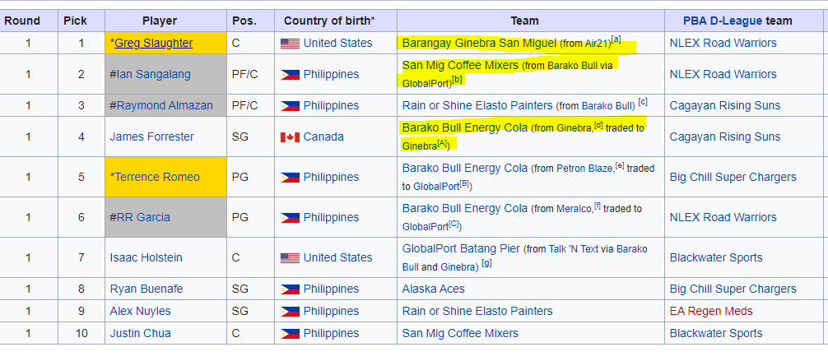Open the Raymond Almazan link
The image size is (828, 361).
[x=165, y=105]
